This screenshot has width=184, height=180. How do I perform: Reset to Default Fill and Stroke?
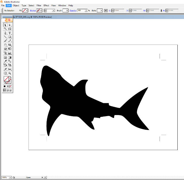5,83
